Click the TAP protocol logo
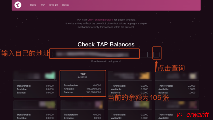213x120 pixels. pyautogui.click(x=18, y=5)
